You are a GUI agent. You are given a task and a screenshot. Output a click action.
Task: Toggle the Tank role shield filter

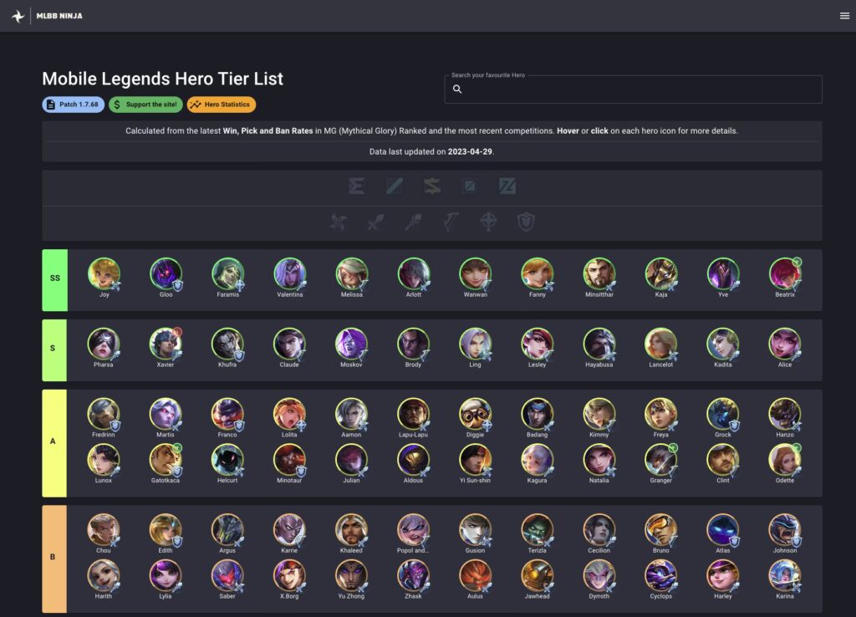click(x=526, y=222)
